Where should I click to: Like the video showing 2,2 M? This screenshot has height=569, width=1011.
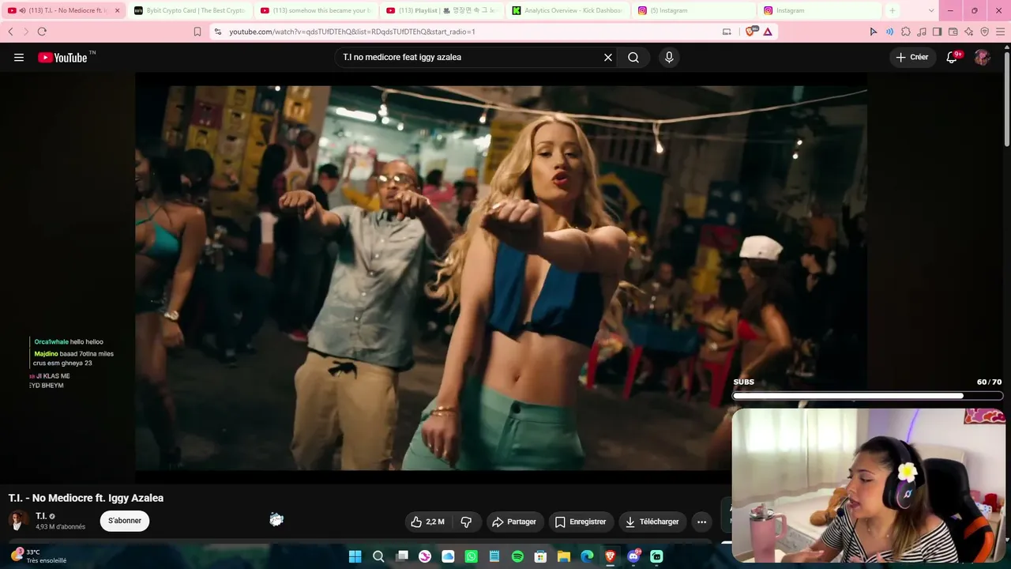pyautogui.click(x=427, y=522)
